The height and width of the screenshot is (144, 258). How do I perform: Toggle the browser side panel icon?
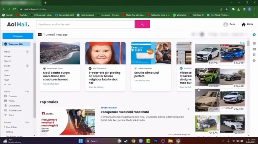244,9
